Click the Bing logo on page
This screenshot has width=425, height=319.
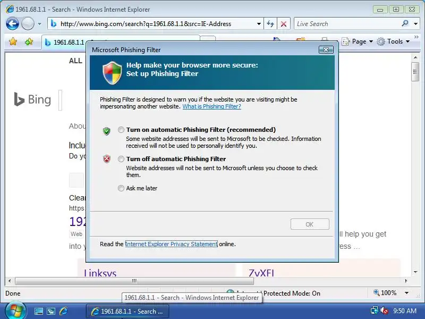pos(32,99)
